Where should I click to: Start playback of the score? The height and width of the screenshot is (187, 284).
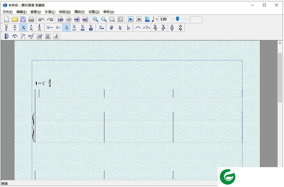coord(131,19)
